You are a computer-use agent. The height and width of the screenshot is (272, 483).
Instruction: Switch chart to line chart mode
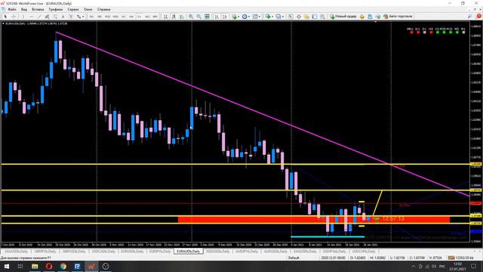(x=182, y=17)
